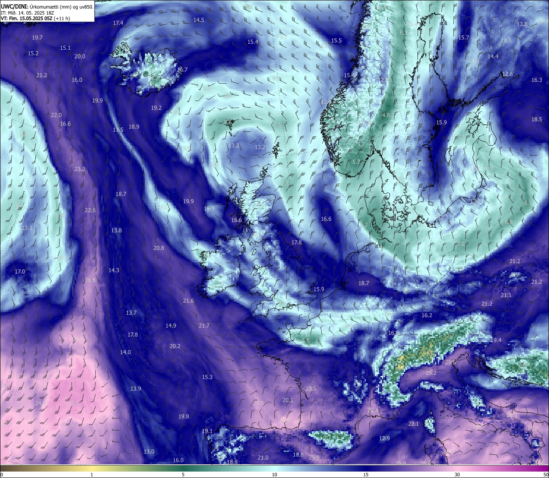
Task: Click the 20.2 value label
Action: [x=175, y=346]
